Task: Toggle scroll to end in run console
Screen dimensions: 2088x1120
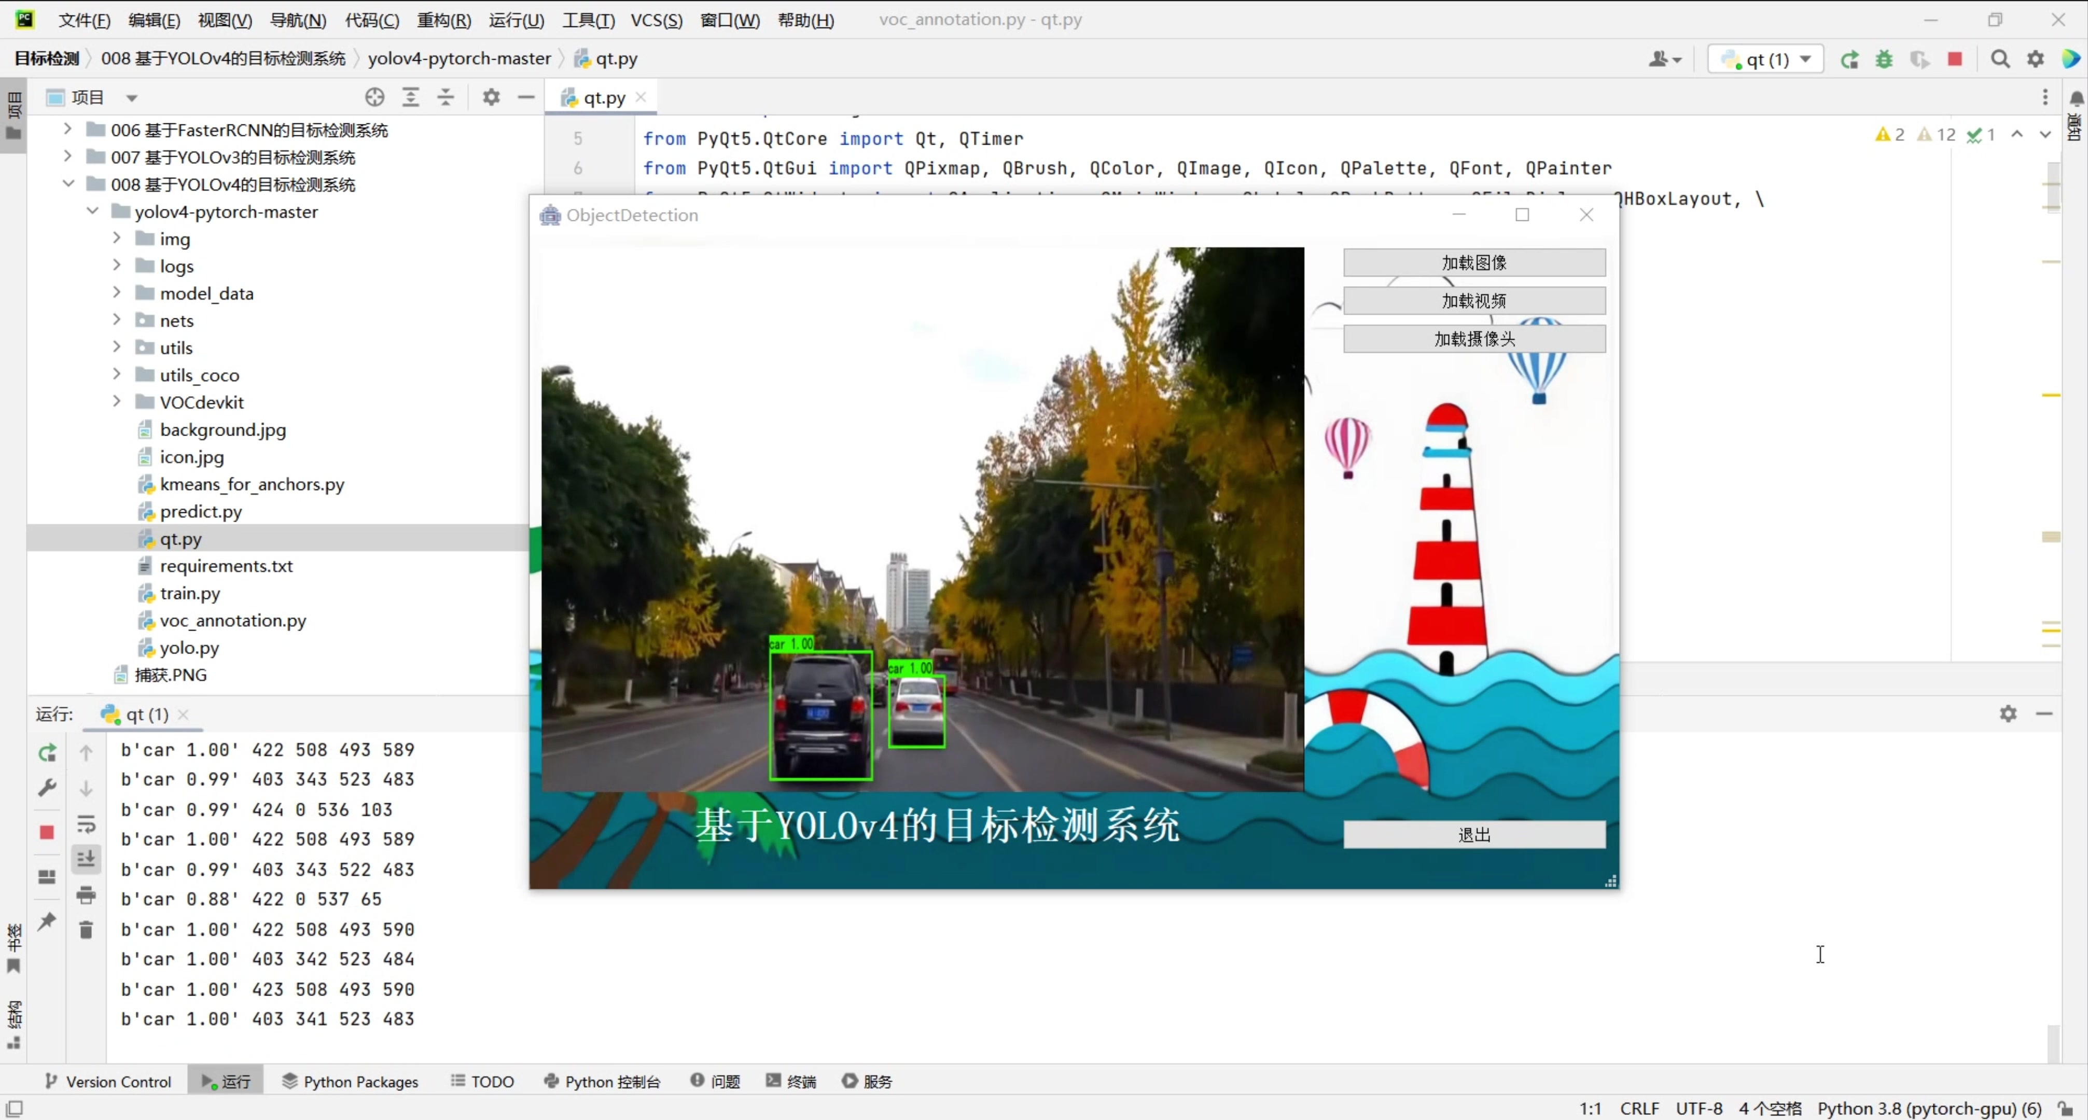Action: pos(86,859)
